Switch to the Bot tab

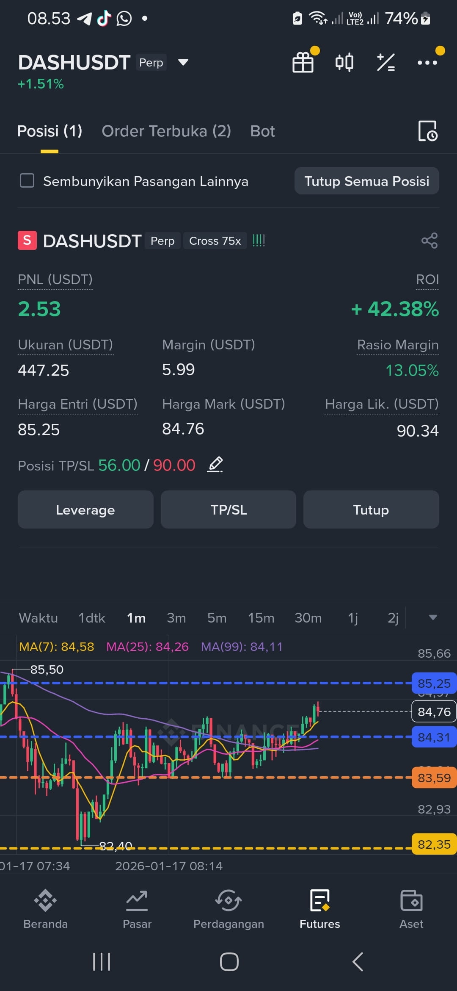[x=262, y=131]
